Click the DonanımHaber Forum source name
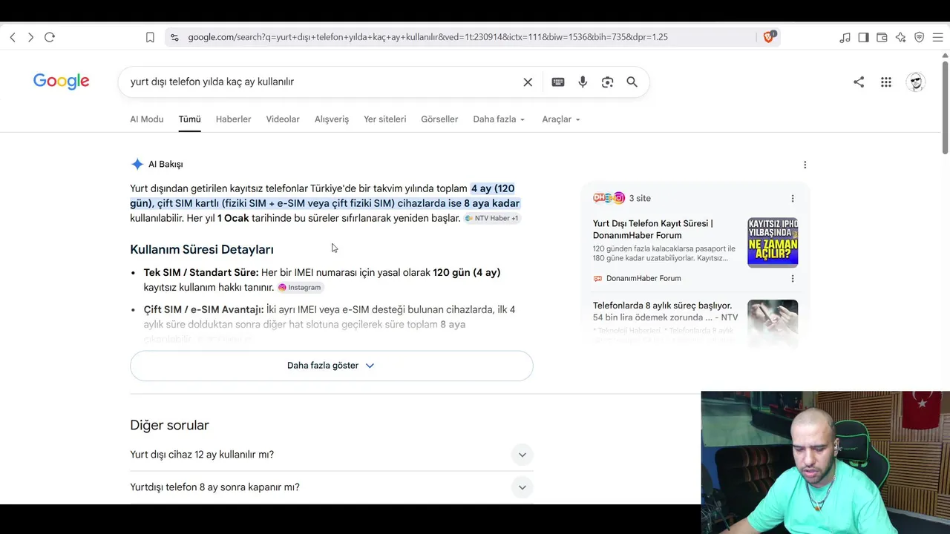The image size is (950, 534). pos(643,278)
